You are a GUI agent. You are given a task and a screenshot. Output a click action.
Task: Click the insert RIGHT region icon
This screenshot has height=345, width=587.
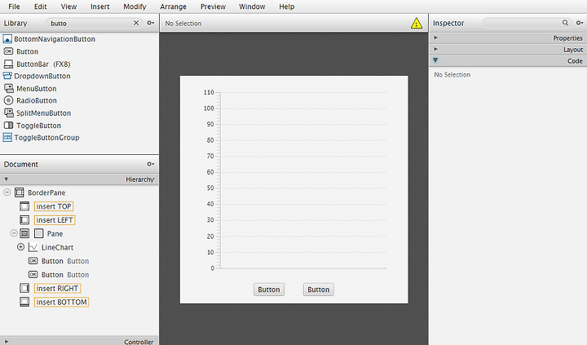coord(24,288)
